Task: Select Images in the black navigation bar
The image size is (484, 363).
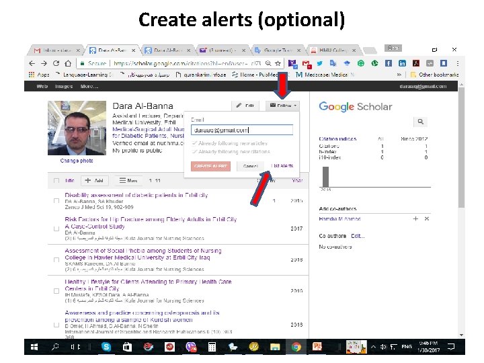Action: [64, 87]
